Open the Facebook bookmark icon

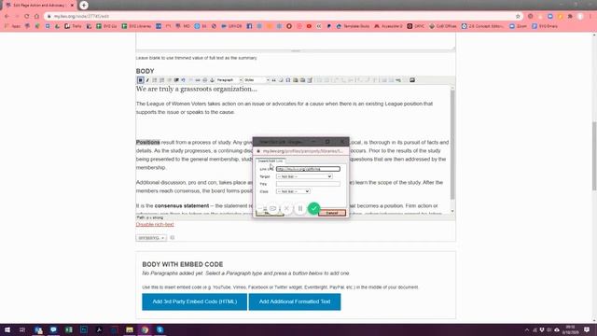[249, 26]
